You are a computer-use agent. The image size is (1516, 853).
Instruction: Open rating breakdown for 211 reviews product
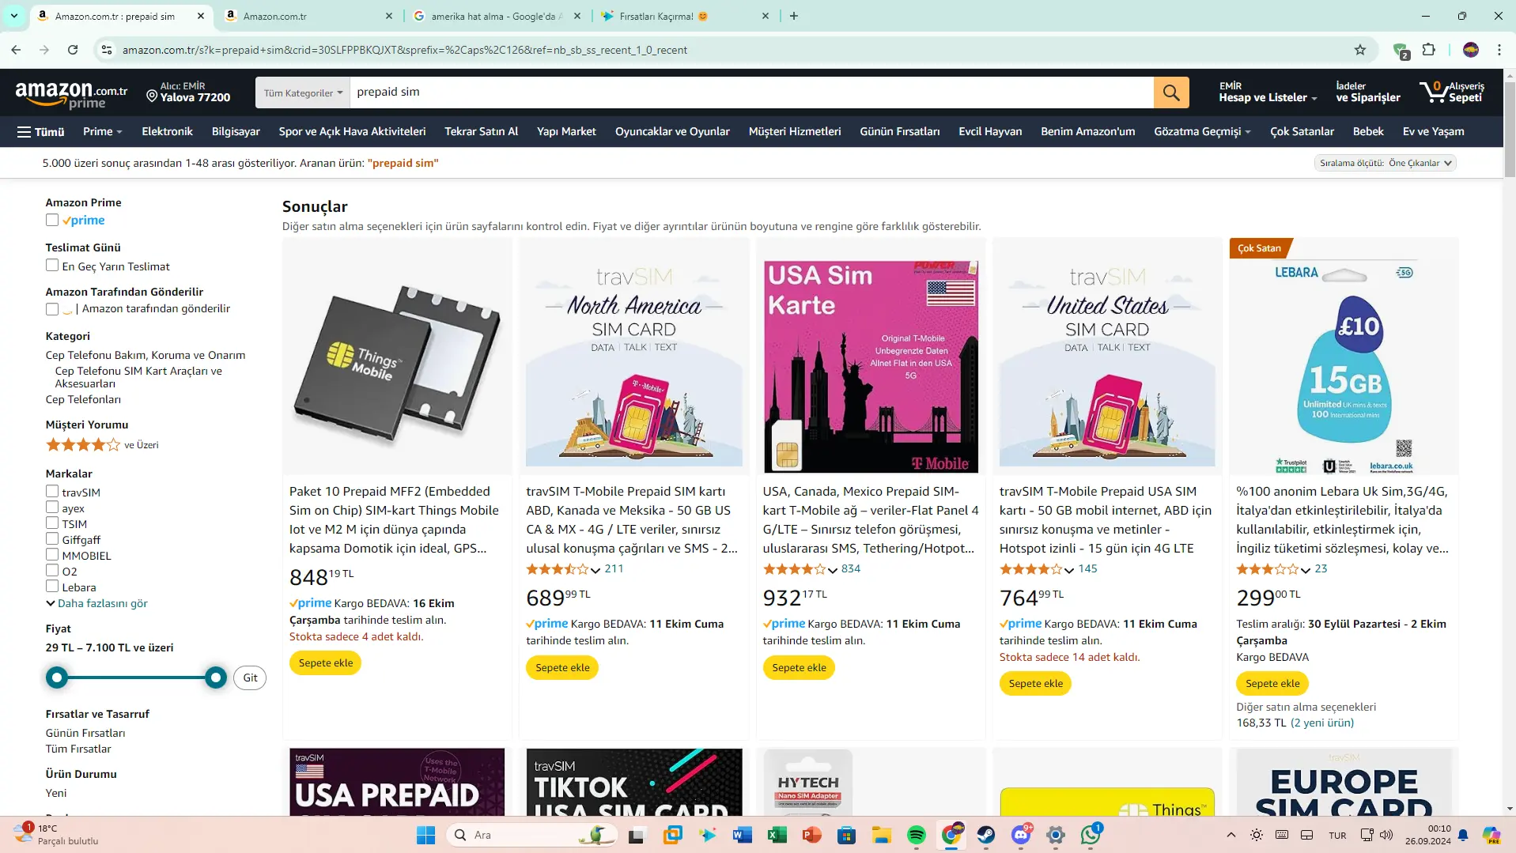coord(595,570)
